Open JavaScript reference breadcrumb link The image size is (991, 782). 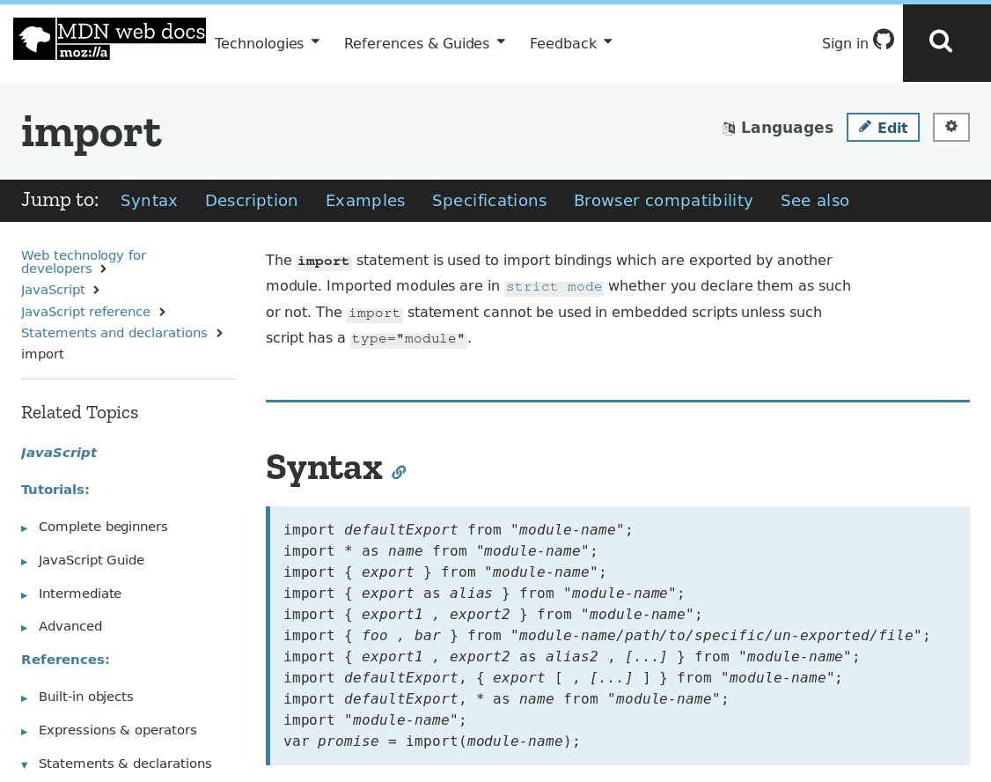86,312
